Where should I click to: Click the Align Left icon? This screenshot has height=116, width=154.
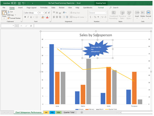click(54, 17)
